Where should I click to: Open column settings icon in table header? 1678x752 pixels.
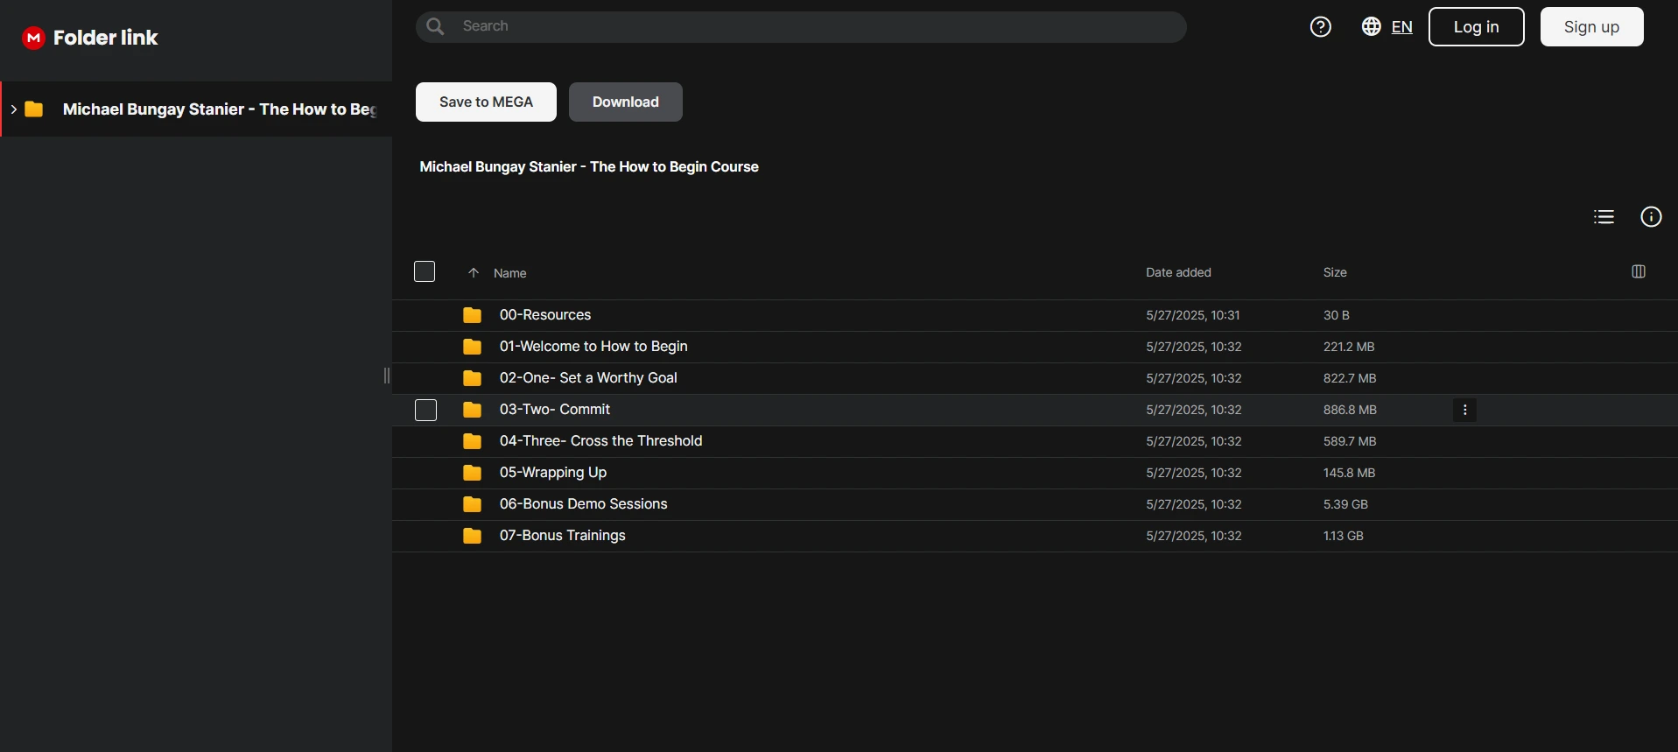(1639, 271)
